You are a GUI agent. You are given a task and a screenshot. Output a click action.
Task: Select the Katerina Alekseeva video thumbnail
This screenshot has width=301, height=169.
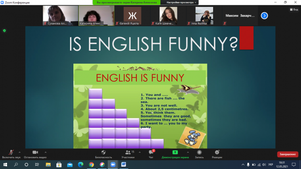tap(96, 15)
